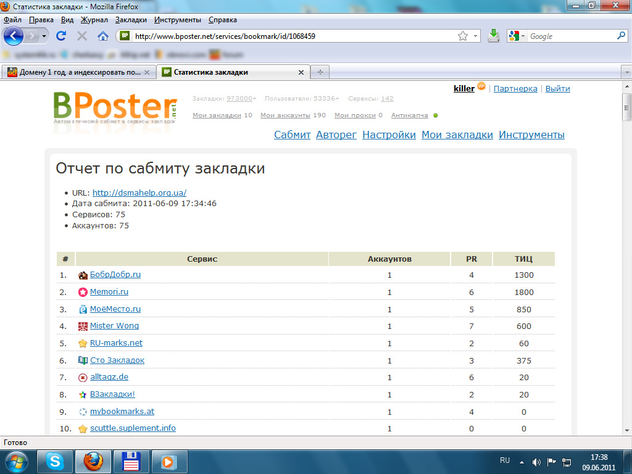Click the Firefox taskbar button
This screenshot has width=632, height=474.
click(93, 462)
